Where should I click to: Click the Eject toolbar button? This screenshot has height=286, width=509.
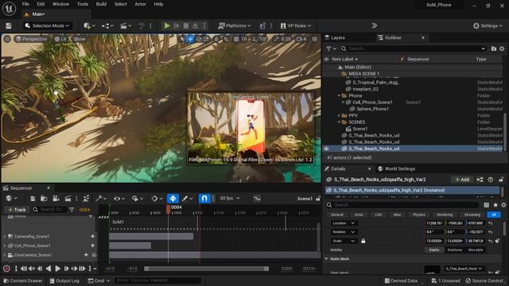point(195,25)
